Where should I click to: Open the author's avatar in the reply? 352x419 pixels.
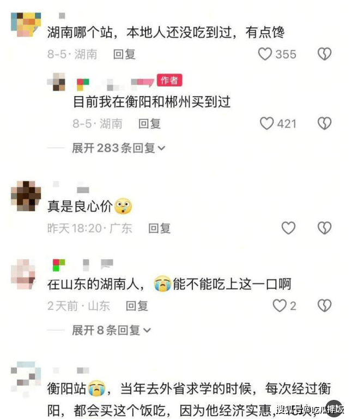click(x=56, y=82)
